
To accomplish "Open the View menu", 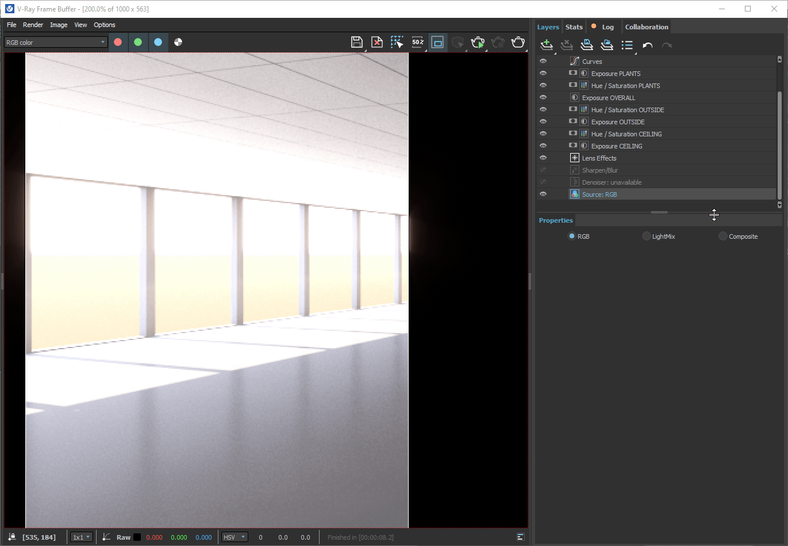I will (80, 25).
